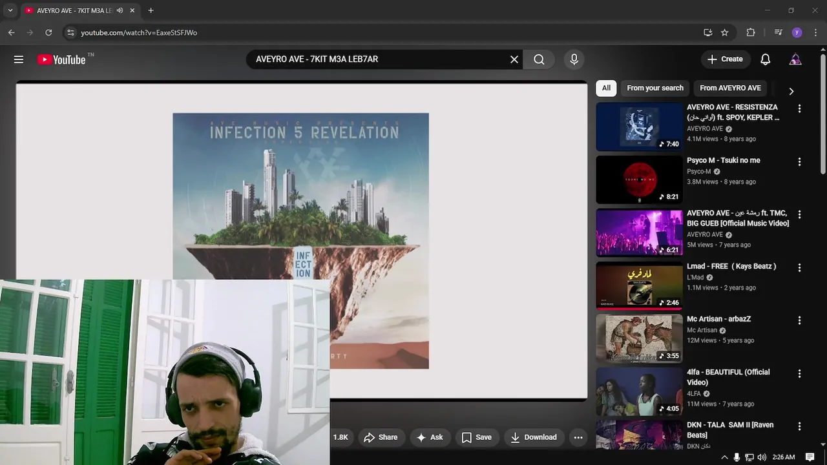
Task: Bookmark this page with the star
Action: point(725,32)
